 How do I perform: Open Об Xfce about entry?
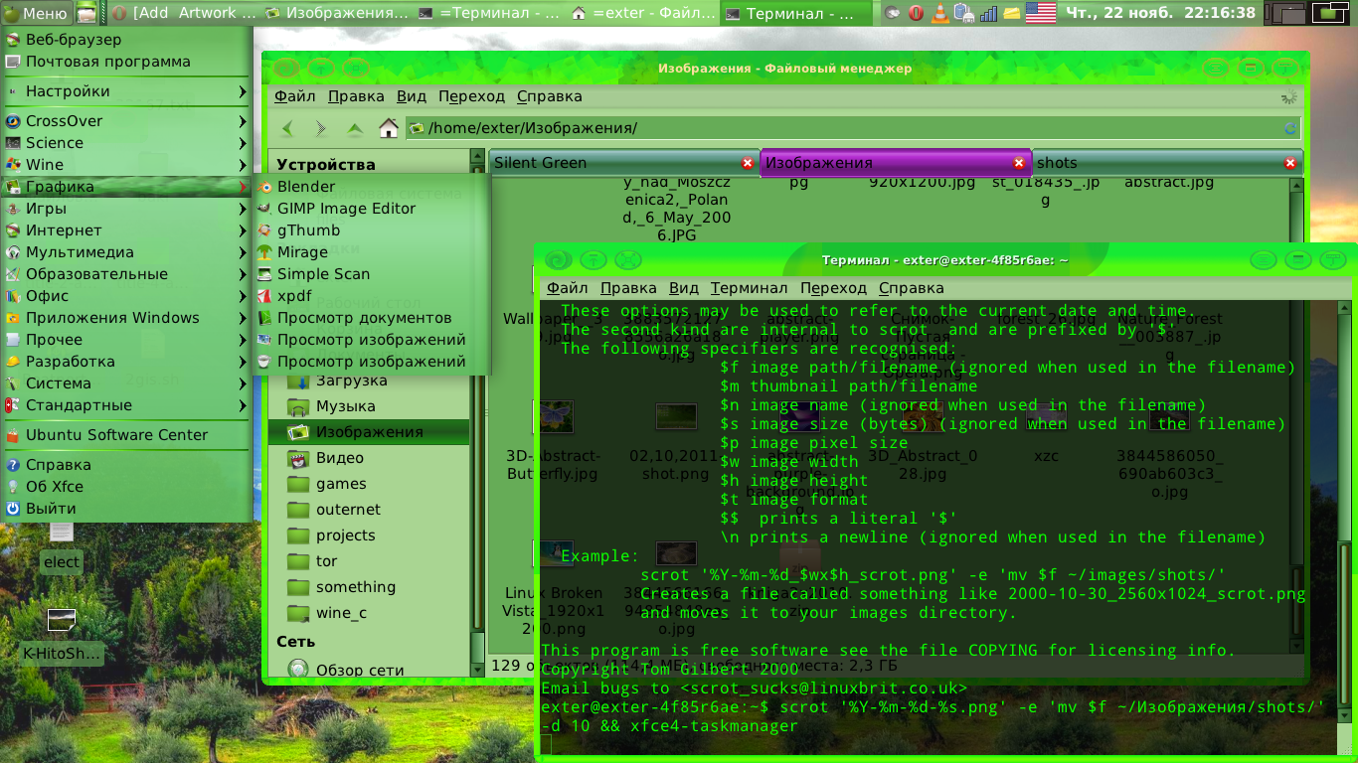coord(126,487)
